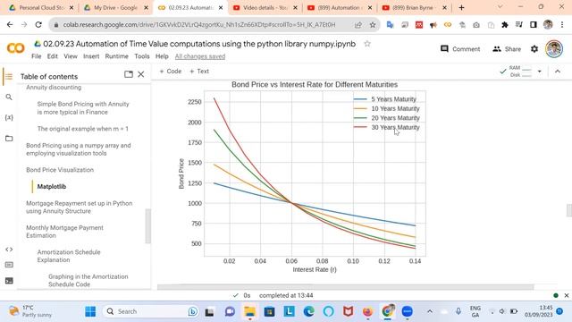Click the Share button
The height and width of the screenshot is (322, 572).
tap(507, 49)
